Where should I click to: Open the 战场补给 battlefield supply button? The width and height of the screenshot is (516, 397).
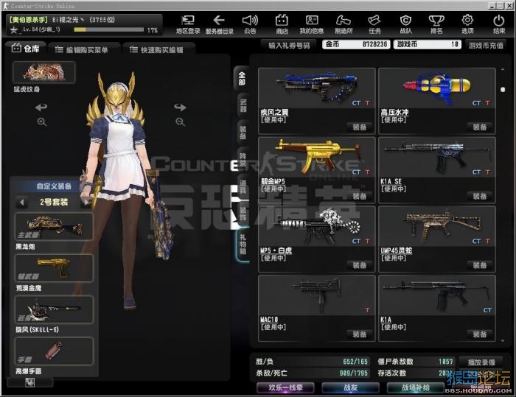coord(415,387)
